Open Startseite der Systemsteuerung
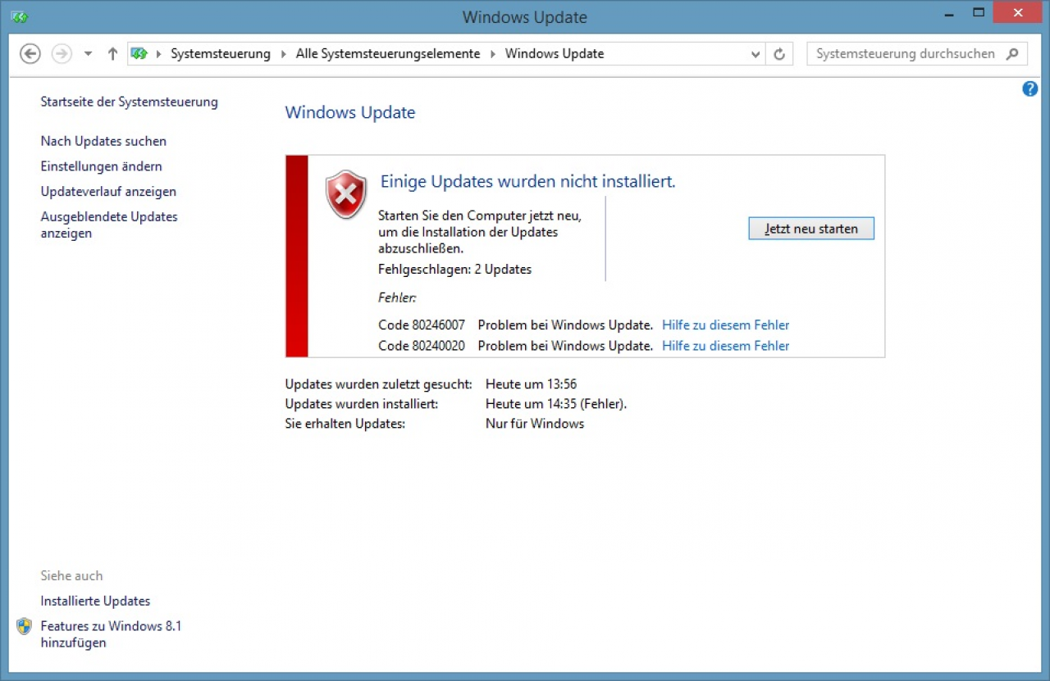This screenshot has height=681, width=1050. click(130, 102)
